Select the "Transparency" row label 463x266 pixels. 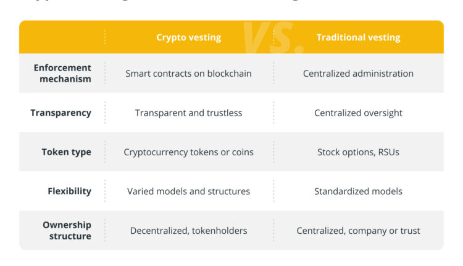tap(60, 113)
